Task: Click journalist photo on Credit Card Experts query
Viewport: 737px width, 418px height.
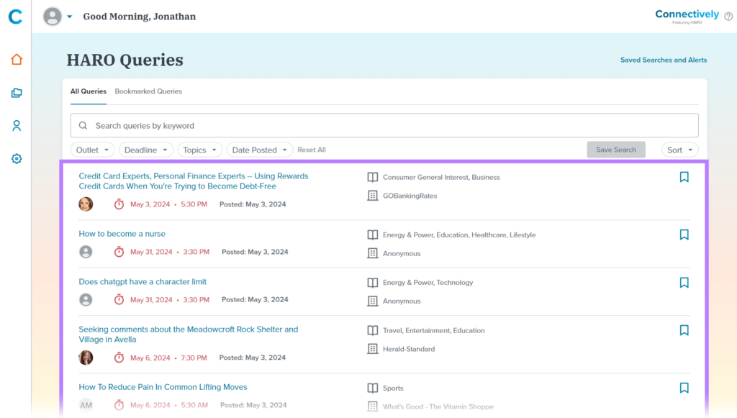Action: pyautogui.click(x=86, y=204)
